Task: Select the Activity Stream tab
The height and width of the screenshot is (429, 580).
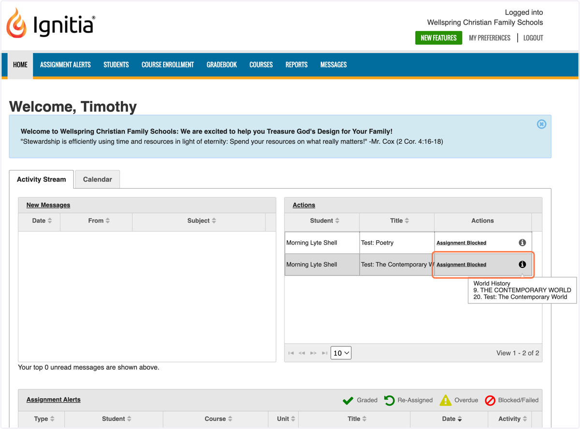Action: [x=42, y=180]
